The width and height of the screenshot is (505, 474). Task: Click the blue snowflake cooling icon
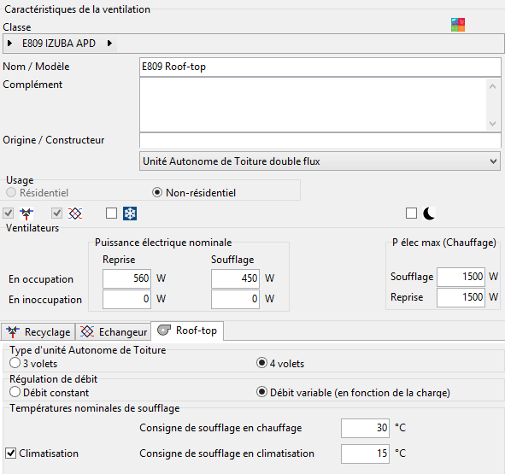pos(130,214)
